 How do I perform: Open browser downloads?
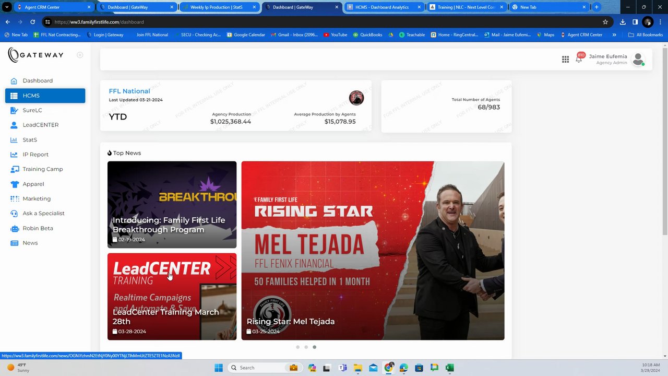(x=623, y=22)
